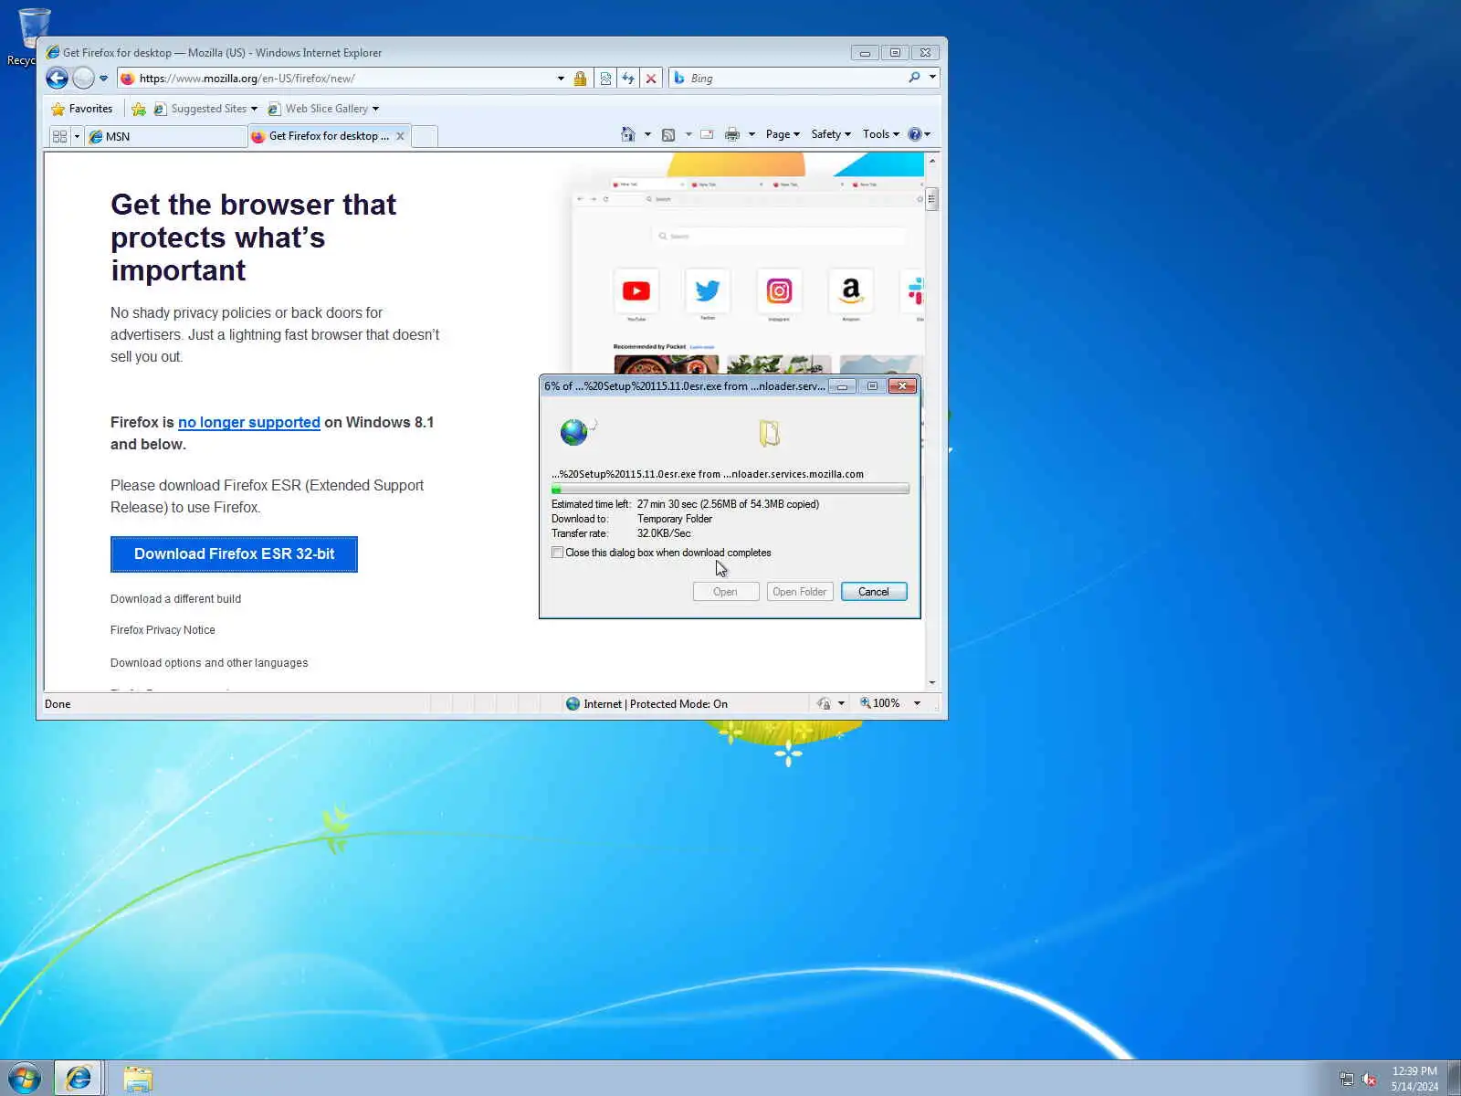Click 'Download options and other languages' link
Viewport: 1461px width, 1096px height.
click(209, 663)
